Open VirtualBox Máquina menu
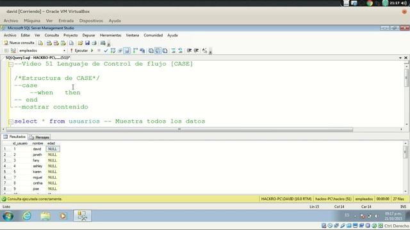This screenshot has height=230, width=410. 32,20
